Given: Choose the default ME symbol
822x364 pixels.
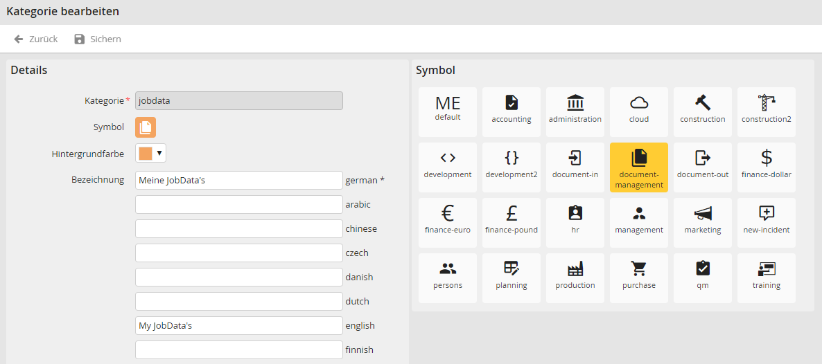Looking at the screenshot, I should [x=447, y=107].
